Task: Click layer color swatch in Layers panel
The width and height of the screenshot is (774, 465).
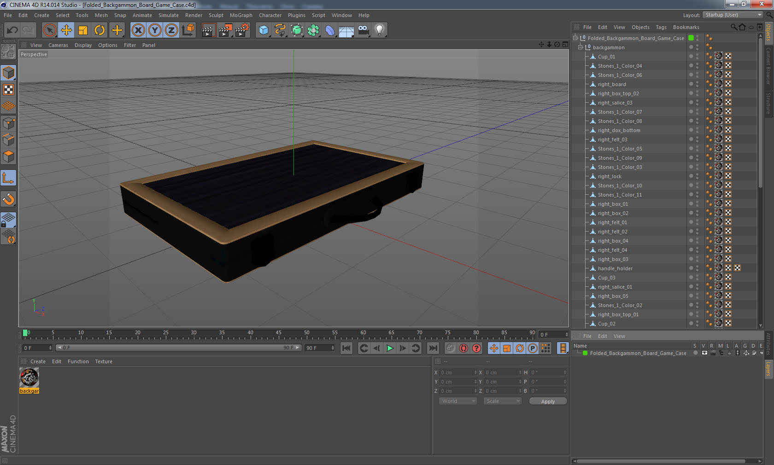Action: click(585, 353)
